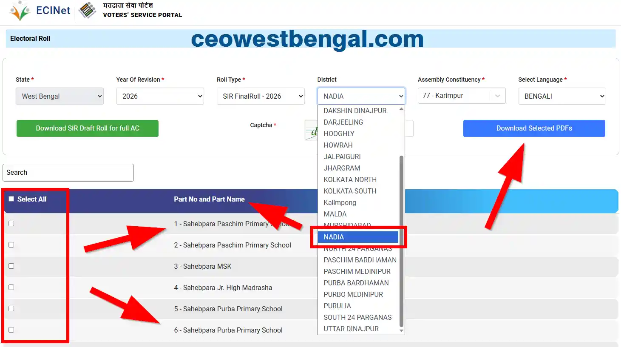Check the box for part 3 Sahebpara MSK
The width and height of the screenshot is (621, 347).
tap(11, 266)
